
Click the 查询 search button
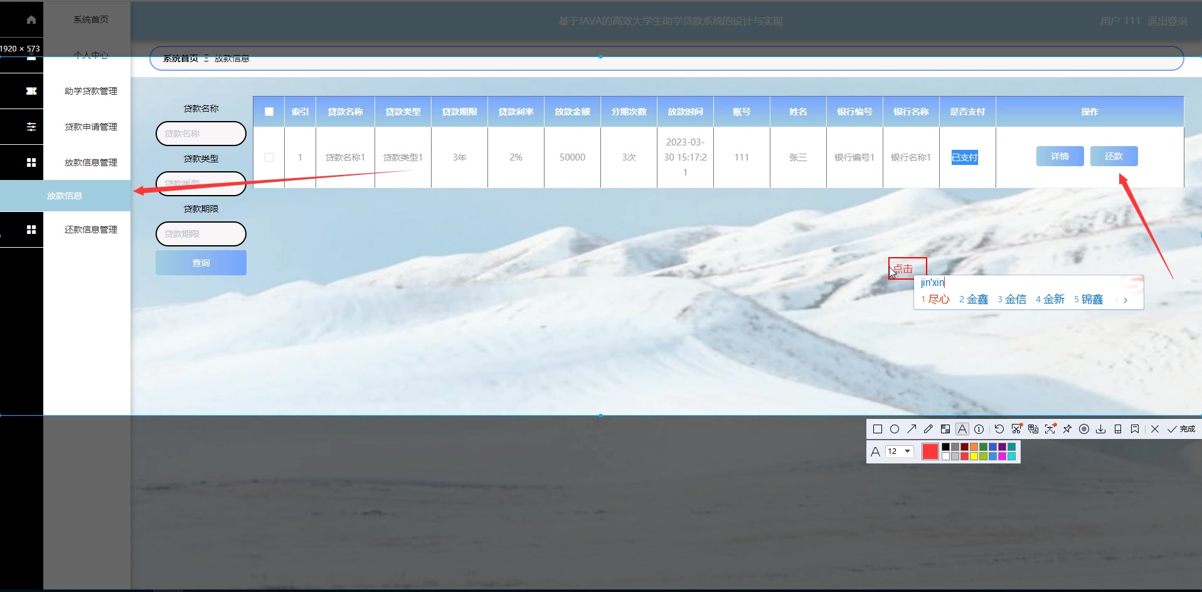coord(201,263)
